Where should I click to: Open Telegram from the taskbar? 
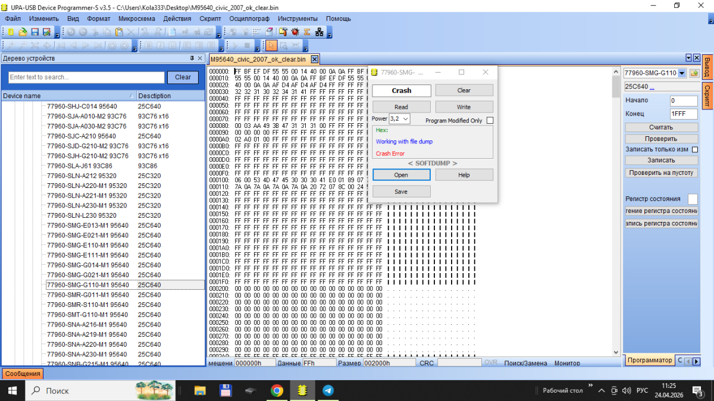pos(328,390)
